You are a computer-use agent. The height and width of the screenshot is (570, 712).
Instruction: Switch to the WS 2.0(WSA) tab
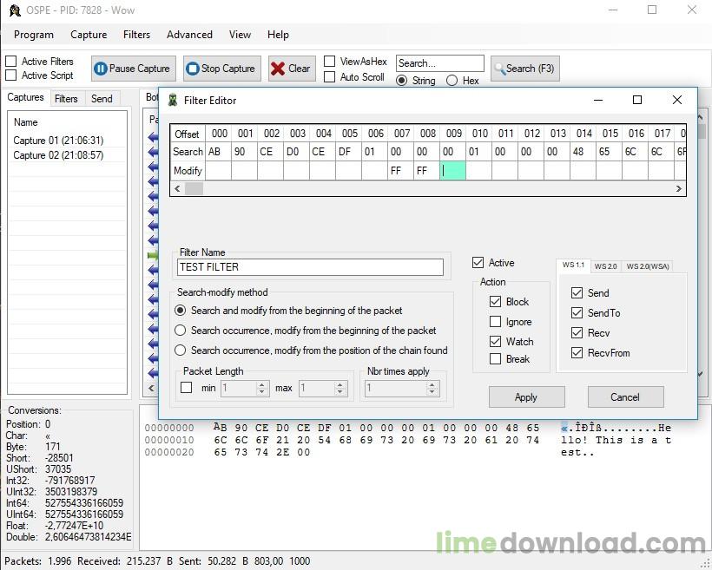point(648,266)
